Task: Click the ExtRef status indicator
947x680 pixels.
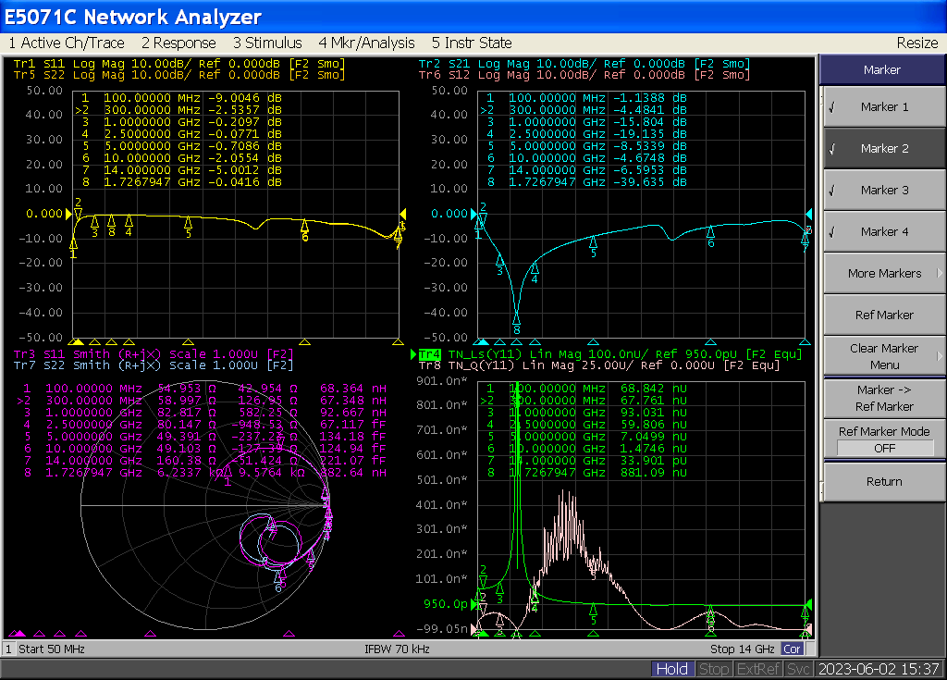Action: pos(758,669)
